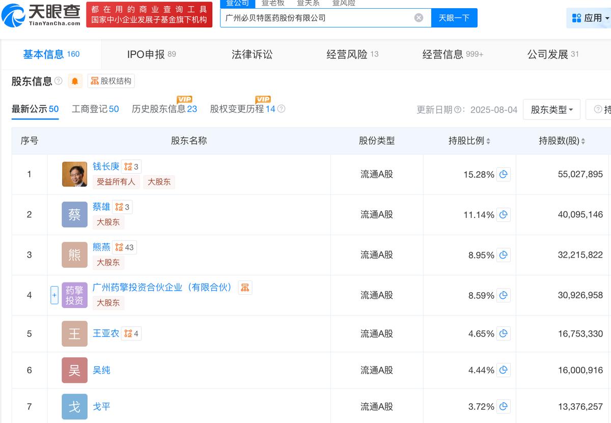Click the 药擎投资 avatar tile
Viewport: 611px width, 423px height.
(x=74, y=295)
